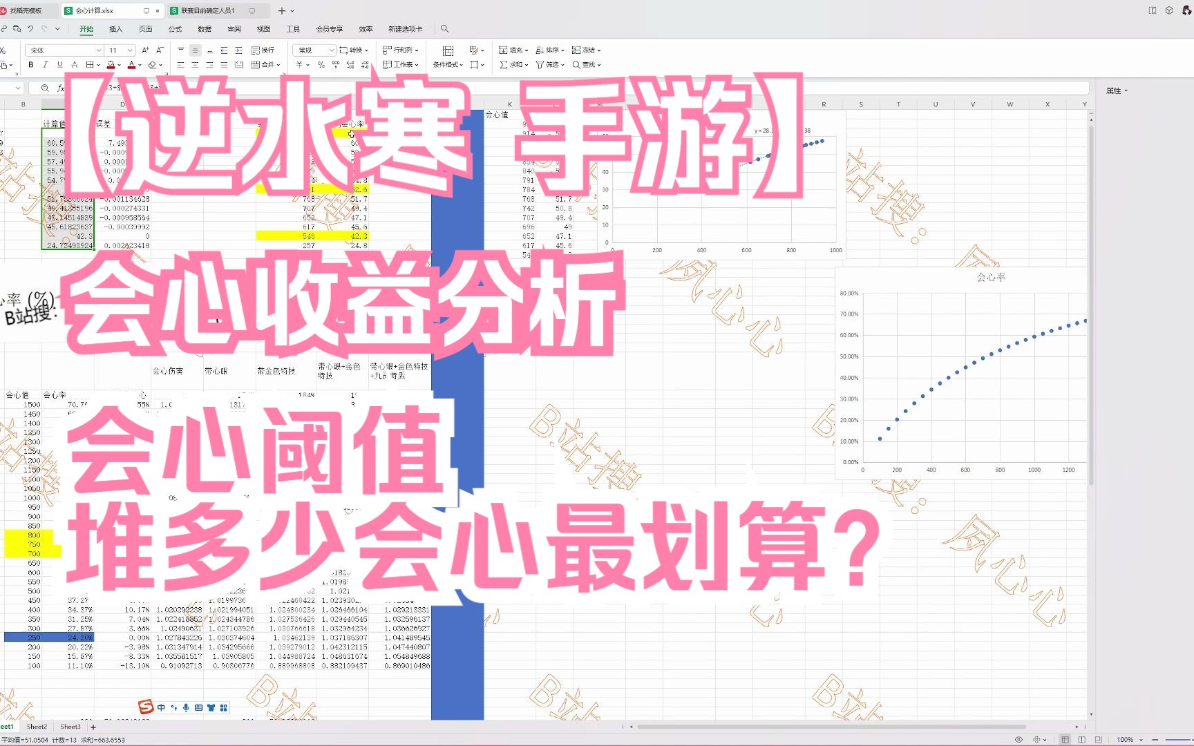This screenshot has width=1194, height=746.
Task: Switch to page break preview in status bar
Action: (x=1099, y=739)
